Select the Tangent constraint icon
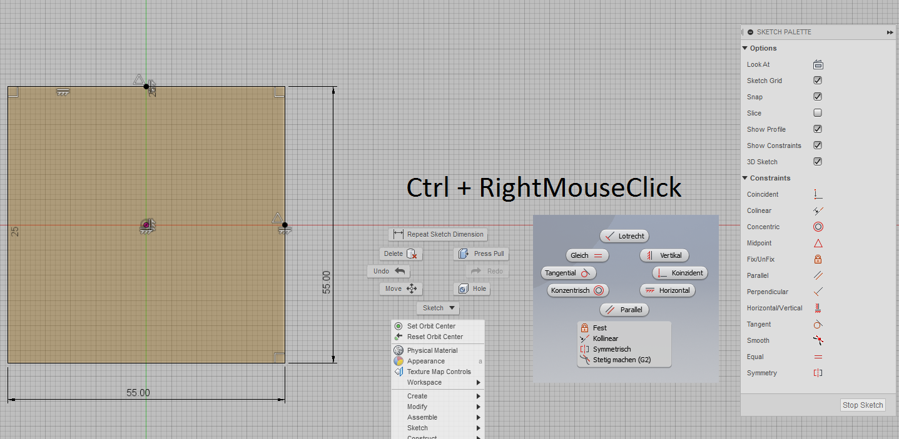Viewport: 899px width, 439px height. (x=818, y=324)
